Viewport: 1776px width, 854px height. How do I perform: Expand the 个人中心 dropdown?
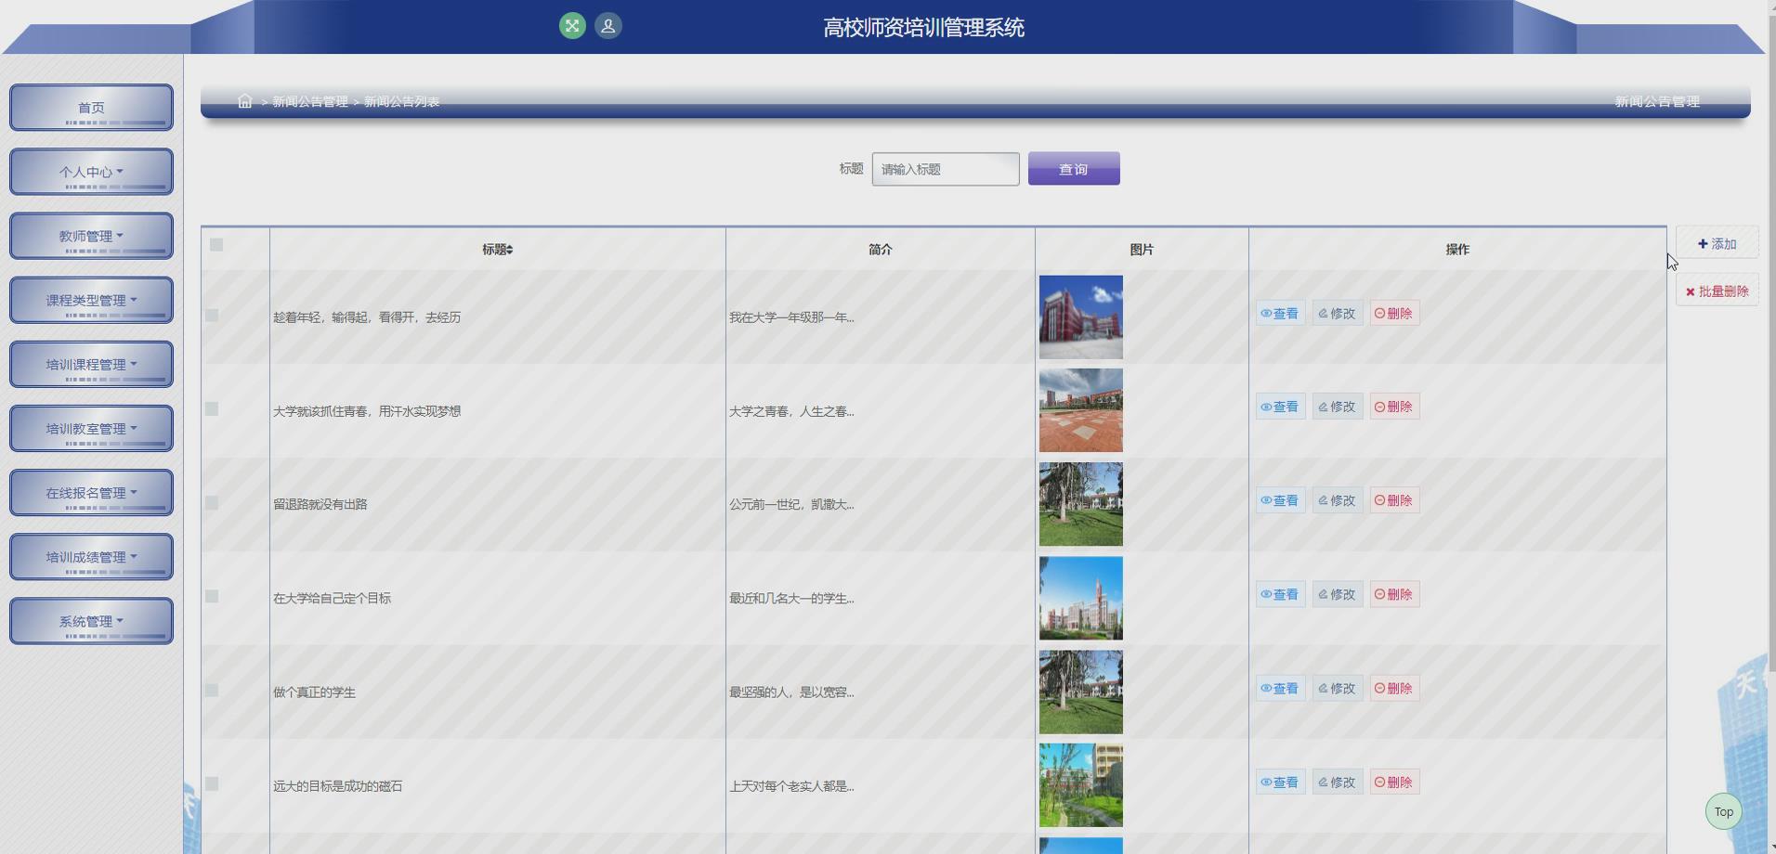click(x=91, y=171)
